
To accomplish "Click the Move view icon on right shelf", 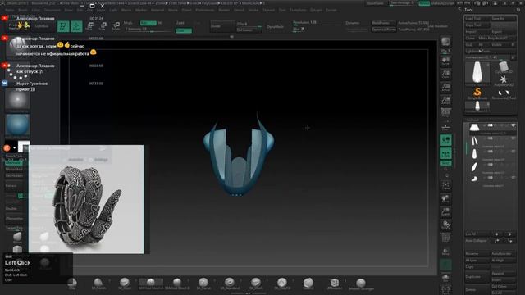I will (445, 198).
